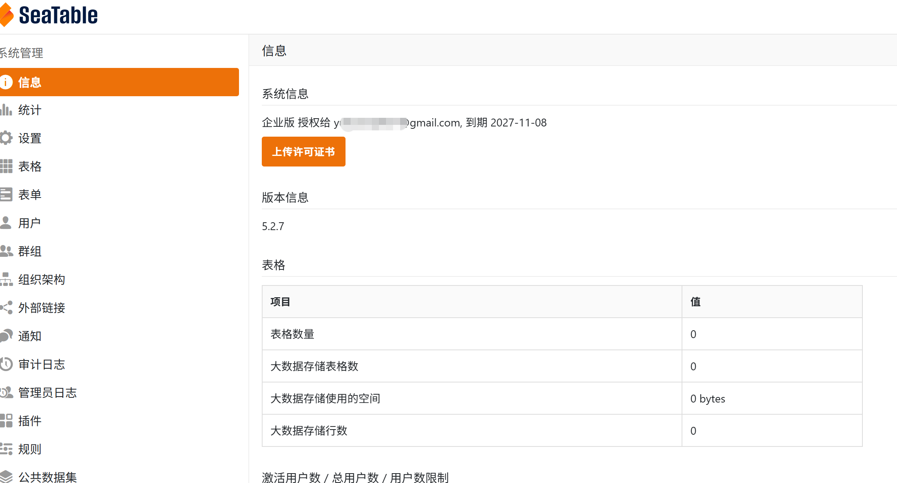
Task: Go to the 插件 section
Action: pos(29,421)
